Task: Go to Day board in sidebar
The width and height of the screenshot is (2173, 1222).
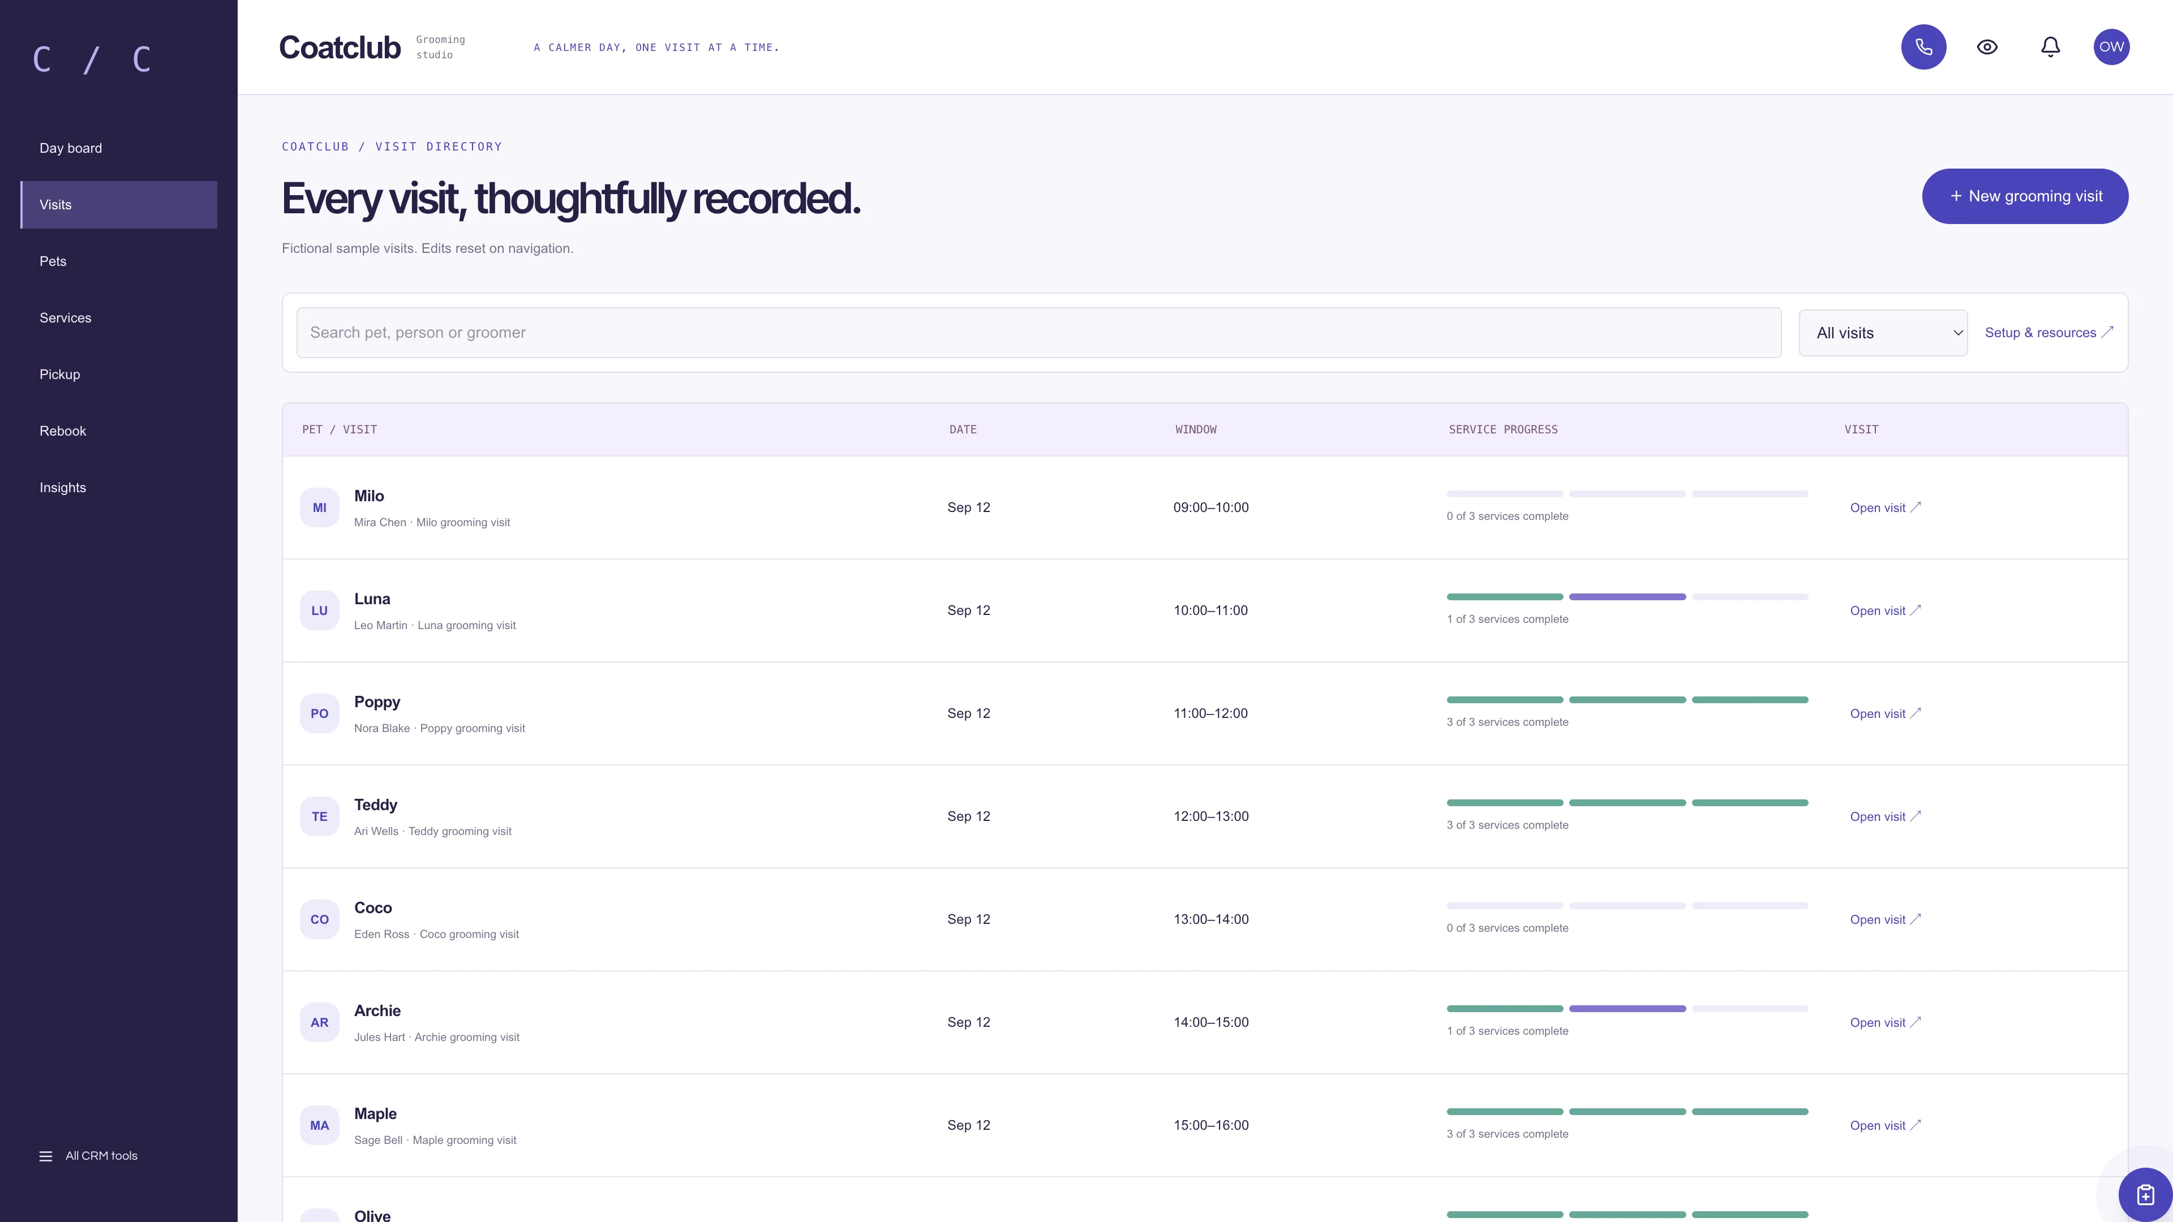Action: 119,148
